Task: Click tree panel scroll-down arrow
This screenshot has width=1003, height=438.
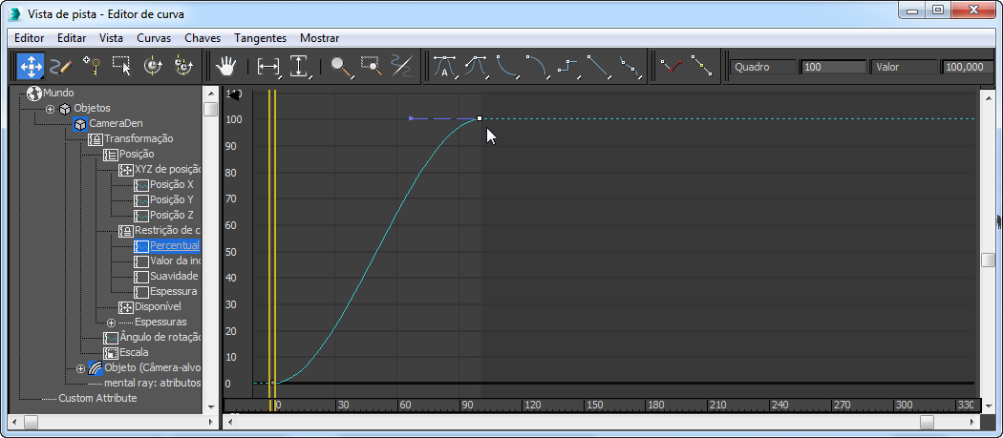Action: [210, 406]
